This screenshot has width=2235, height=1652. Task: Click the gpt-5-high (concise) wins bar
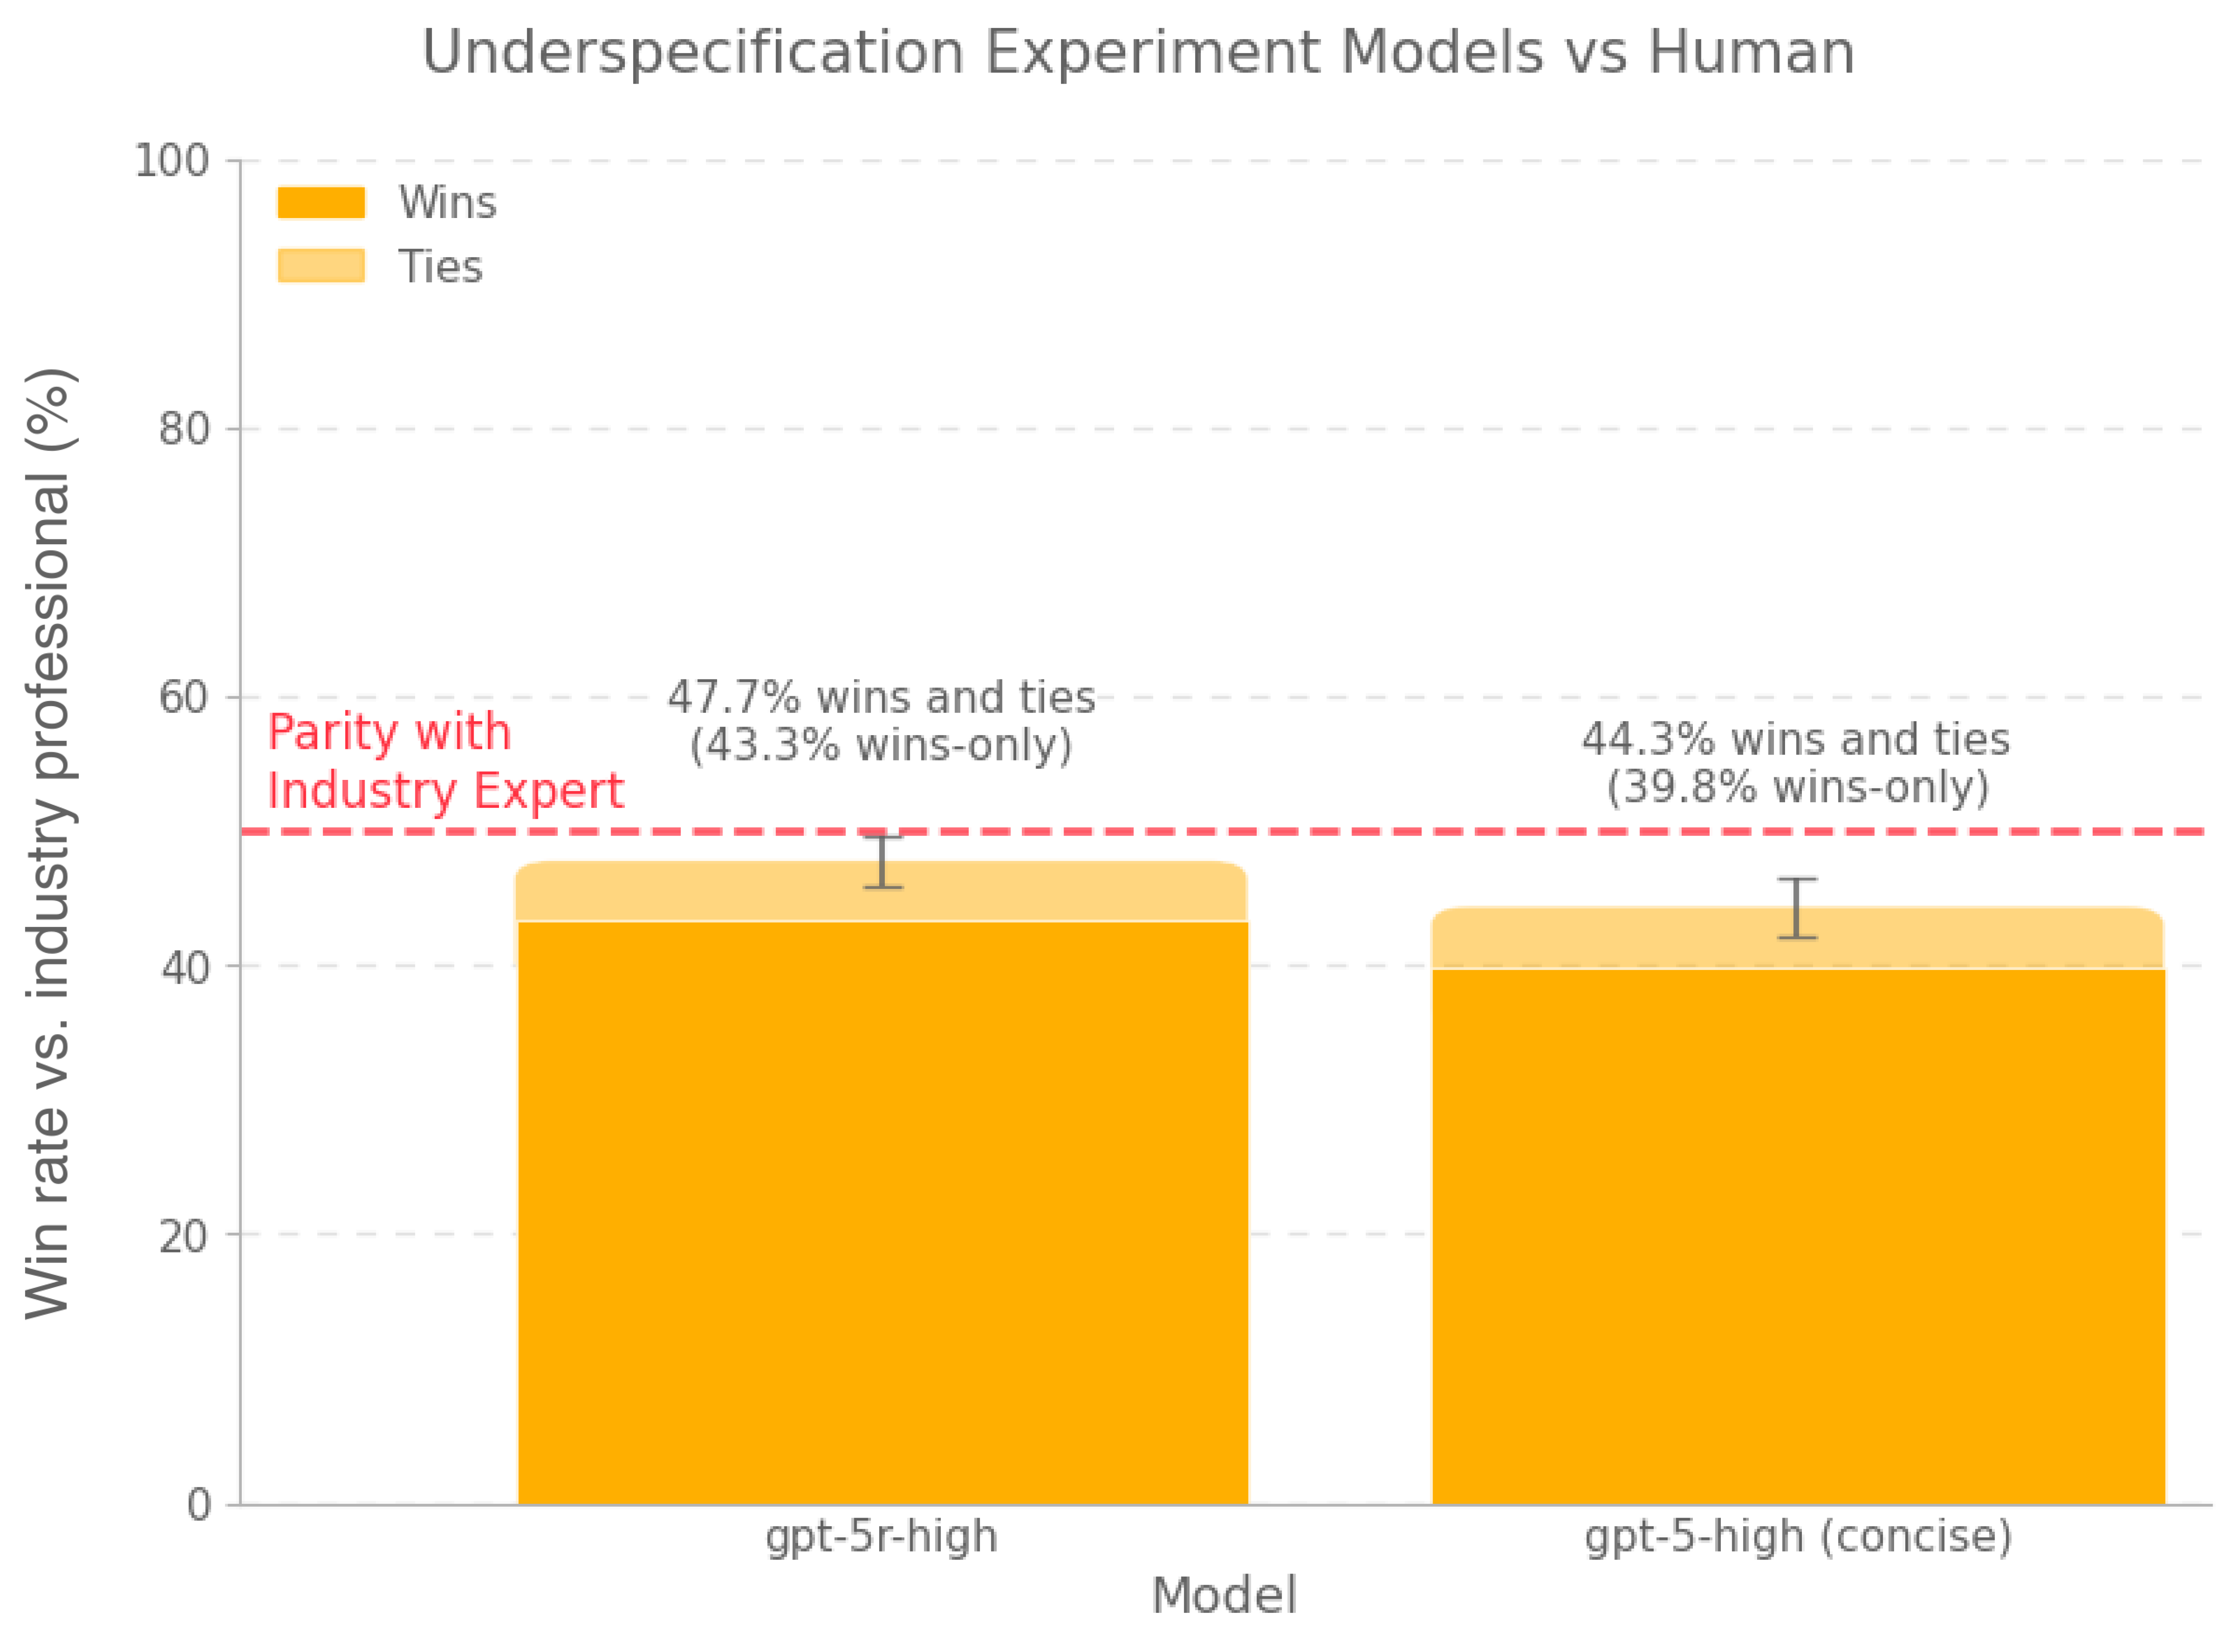[x=1798, y=1235]
